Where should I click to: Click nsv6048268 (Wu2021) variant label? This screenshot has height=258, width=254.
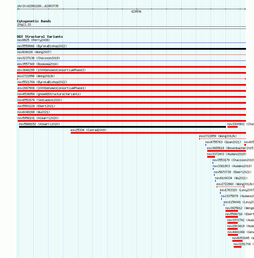click(34, 112)
